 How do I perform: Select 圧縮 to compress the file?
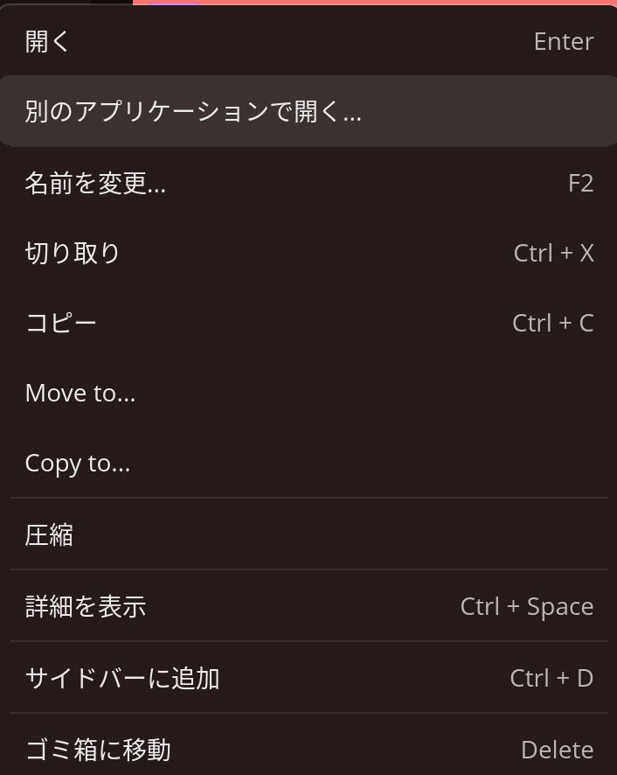pos(49,534)
